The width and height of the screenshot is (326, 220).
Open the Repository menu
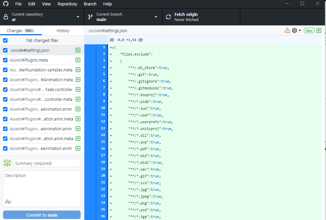coord(67,4)
